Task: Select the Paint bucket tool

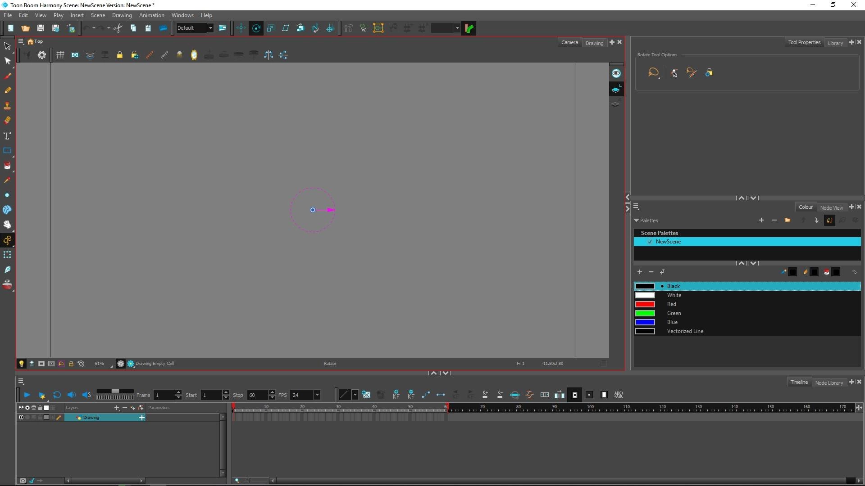Action: click(x=7, y=166)
